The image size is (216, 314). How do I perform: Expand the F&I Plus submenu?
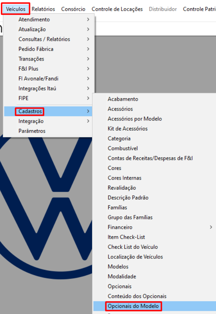coord(48,68)
